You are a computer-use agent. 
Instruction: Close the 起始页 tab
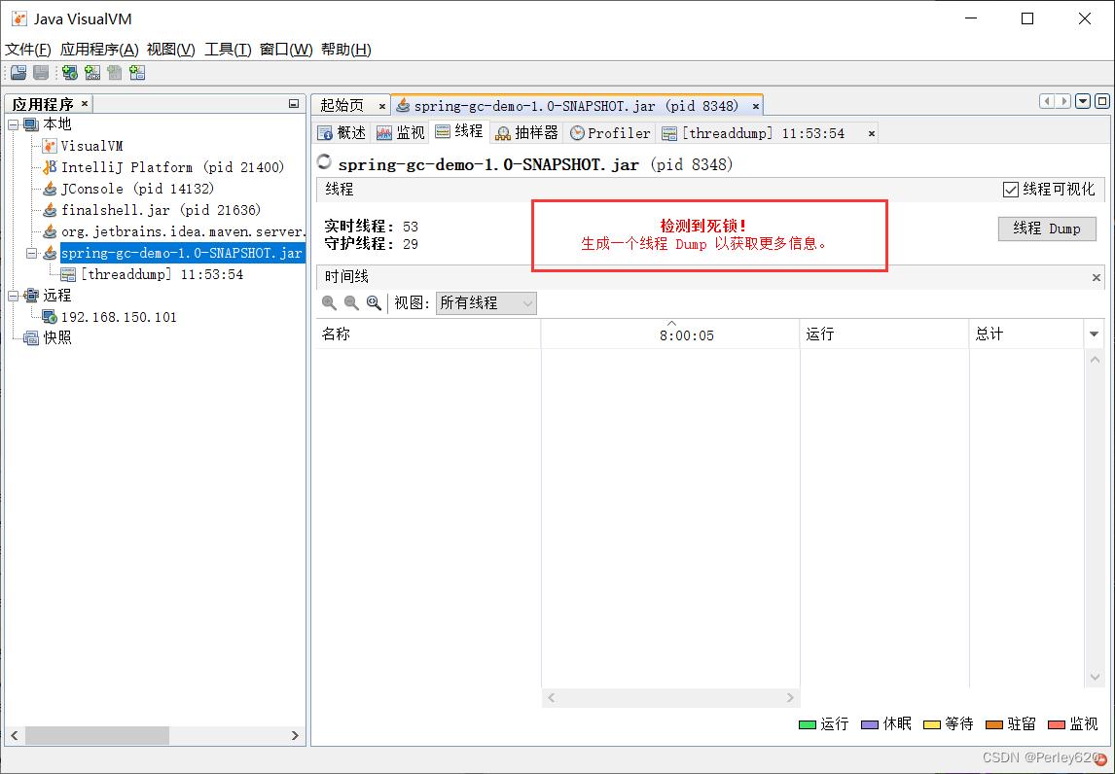click(x=381, y=106)
